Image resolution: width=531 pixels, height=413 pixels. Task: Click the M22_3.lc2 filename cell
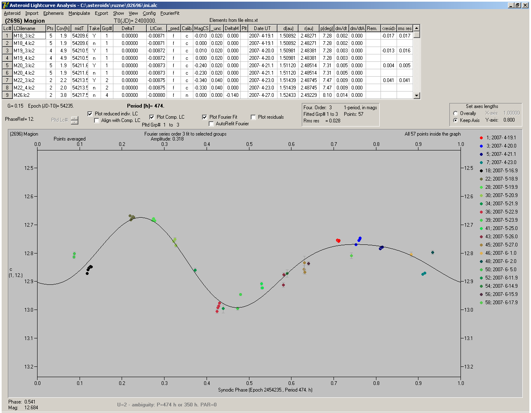click(x=29, y=80)
